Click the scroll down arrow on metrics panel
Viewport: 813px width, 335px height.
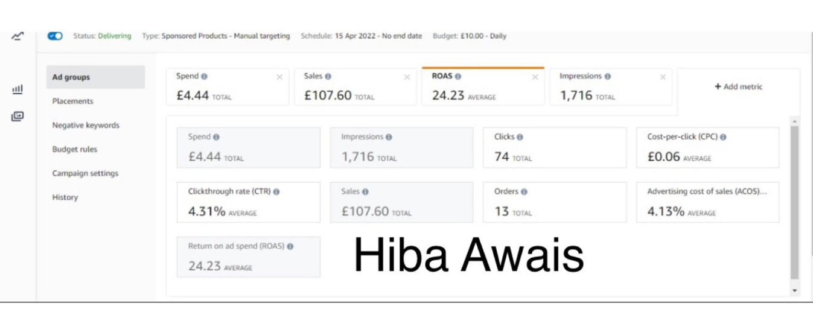point(794,290)
